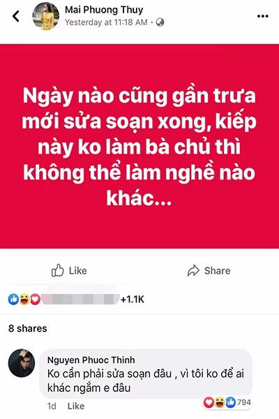Open Nguyen Phuoc Thinh's comment avatar
This screenshot has width=279, height=419.
tap(22, 363)
